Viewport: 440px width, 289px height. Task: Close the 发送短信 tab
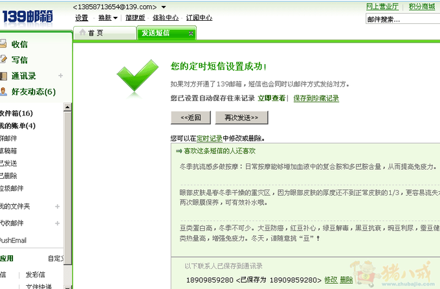(191, 33)
